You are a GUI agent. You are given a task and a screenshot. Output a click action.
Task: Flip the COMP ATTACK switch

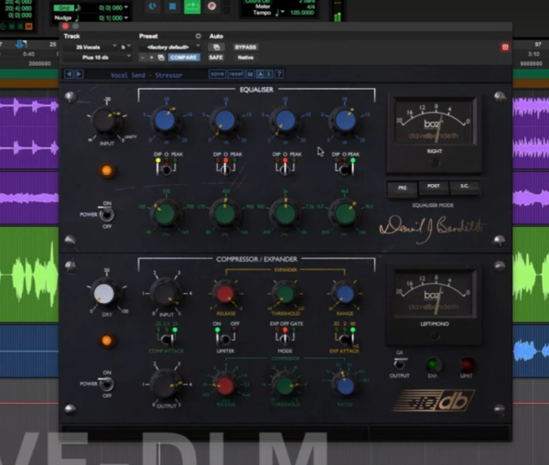(x=166, y=339)
